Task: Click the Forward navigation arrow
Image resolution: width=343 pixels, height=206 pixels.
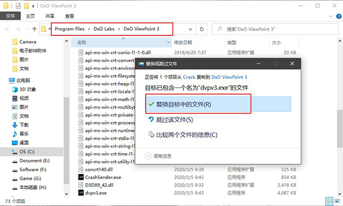Action: click(18, 29)
